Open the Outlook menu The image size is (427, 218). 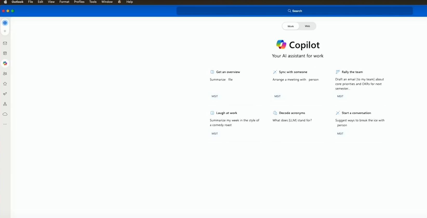coord(17,2)
